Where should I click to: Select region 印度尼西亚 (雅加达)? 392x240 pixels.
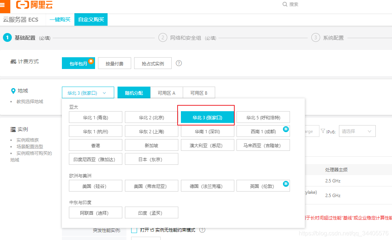(x=95, y=159)
